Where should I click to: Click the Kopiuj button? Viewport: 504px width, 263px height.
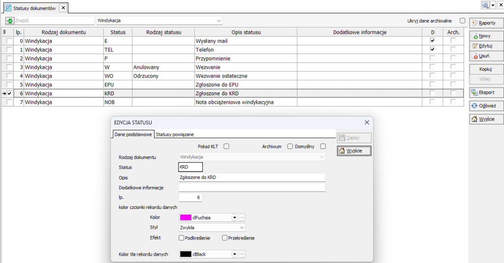pos(486,69)
